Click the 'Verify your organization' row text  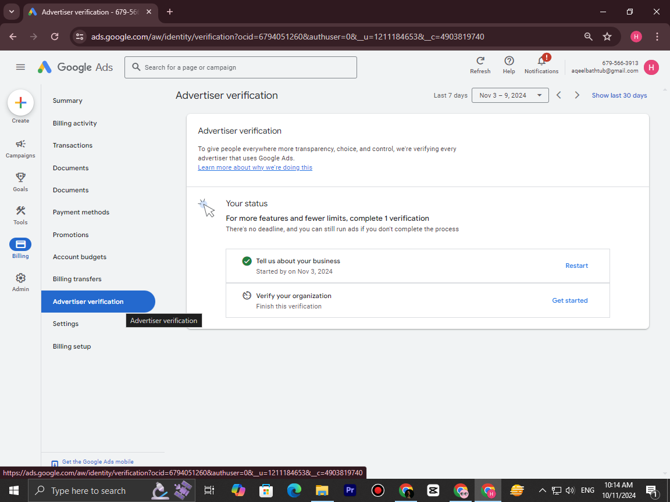pos(294,296)
